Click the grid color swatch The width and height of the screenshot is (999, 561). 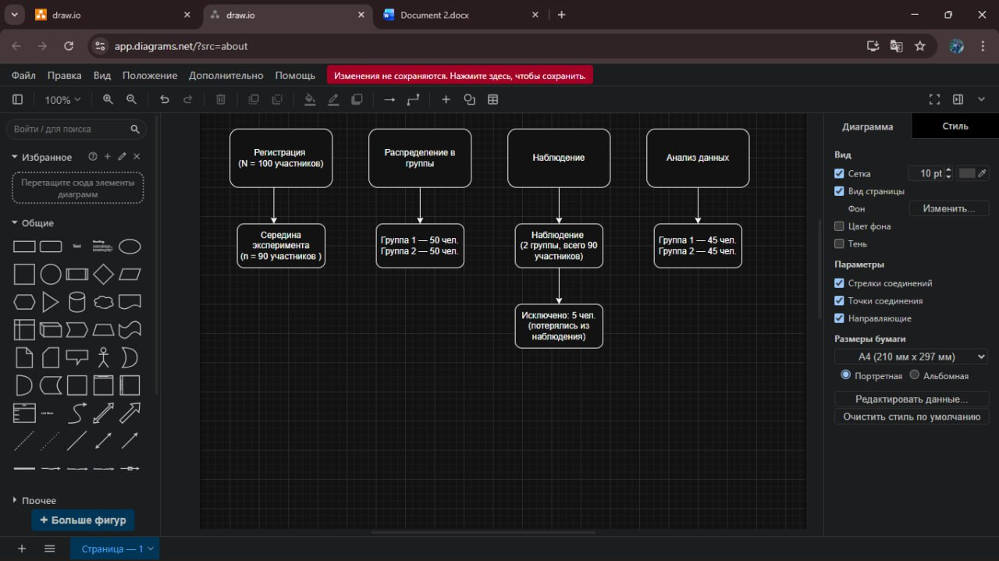click(967, 173)
